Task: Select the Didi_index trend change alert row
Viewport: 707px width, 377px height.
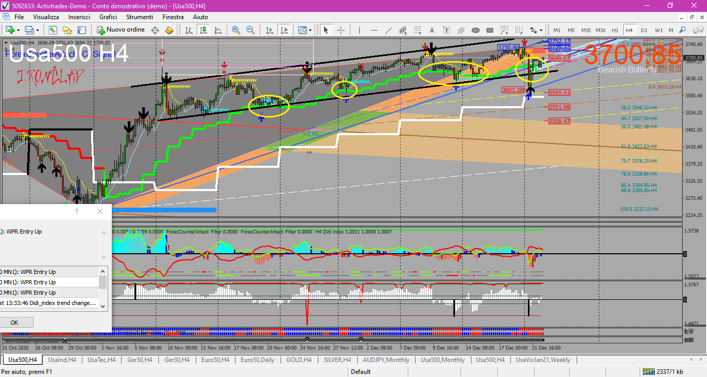Action: (x=49, y=303)
